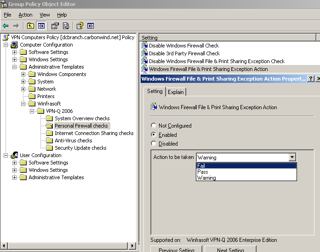The width and height of the screenshot is (320, 252).
Task: Select the Disabled radio button
Action: [154, 143]
